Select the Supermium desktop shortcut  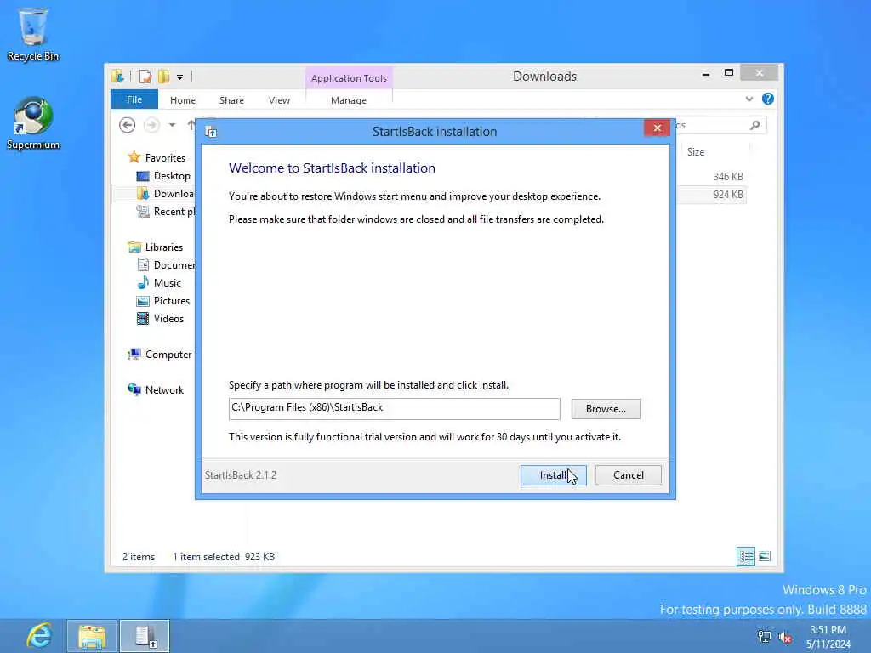[33, 123]
